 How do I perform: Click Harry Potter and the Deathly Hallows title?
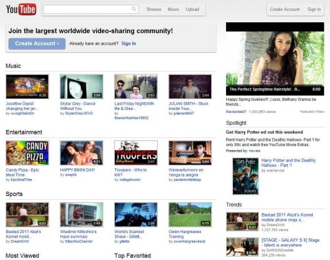(289, 163)
